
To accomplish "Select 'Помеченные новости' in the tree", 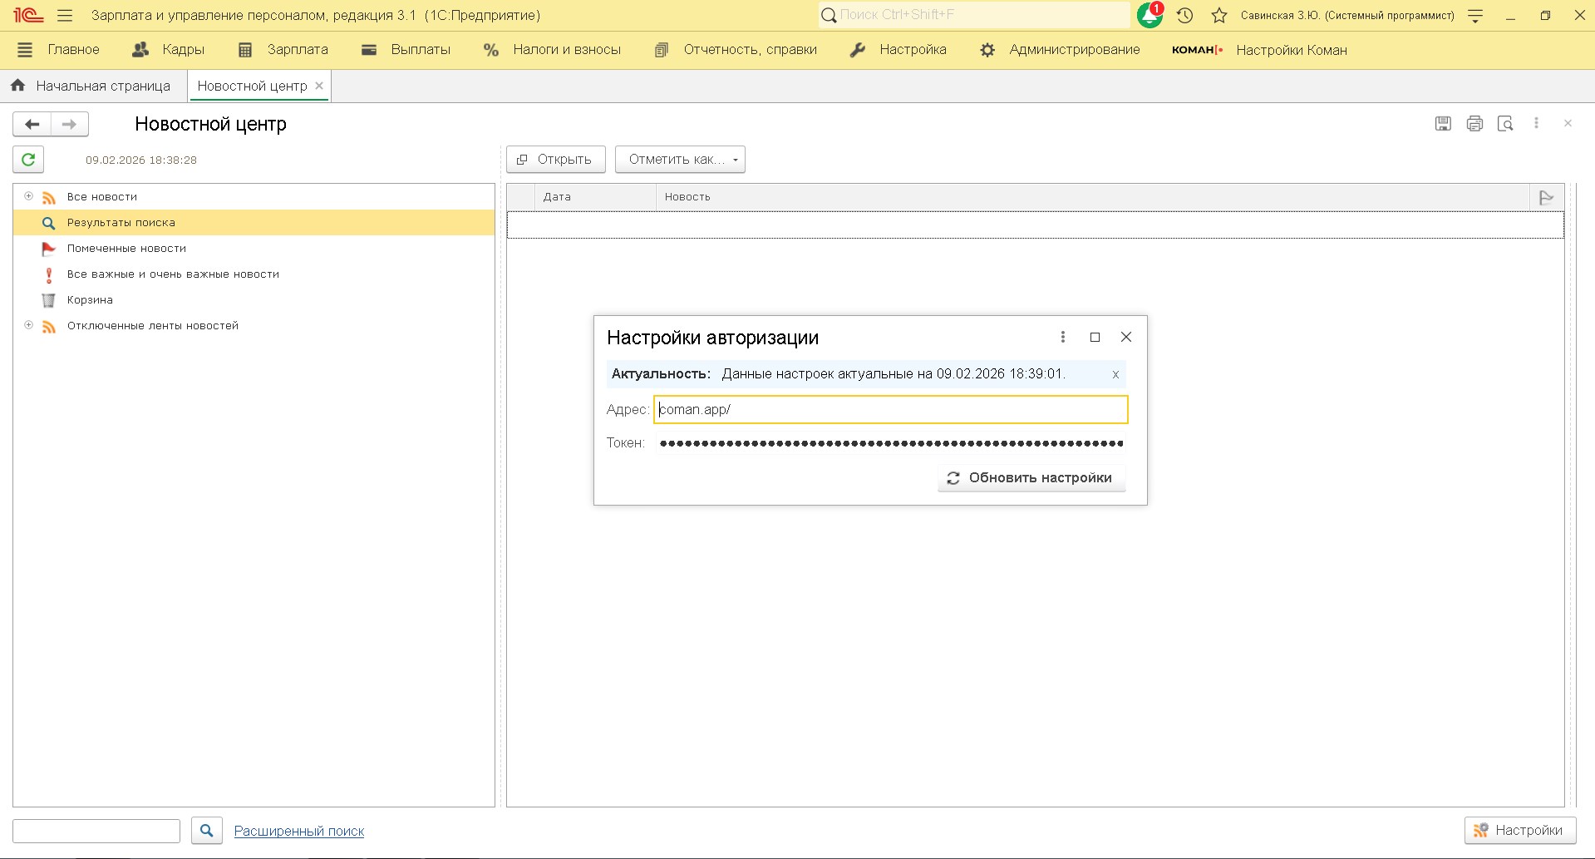I will tap(126, 249).
